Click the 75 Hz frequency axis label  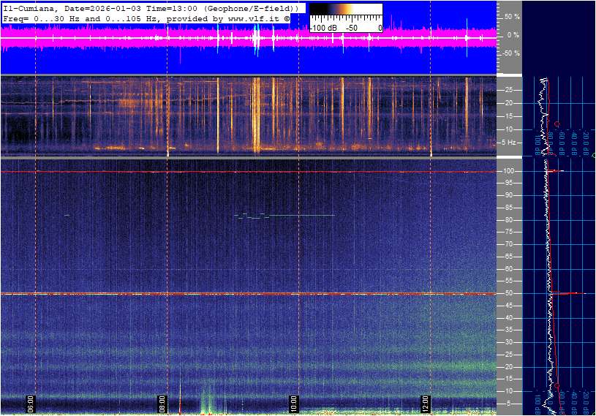[508, 232]
